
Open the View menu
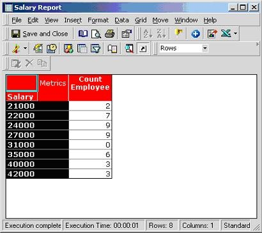pyautogui.click(x=51, y=20)
